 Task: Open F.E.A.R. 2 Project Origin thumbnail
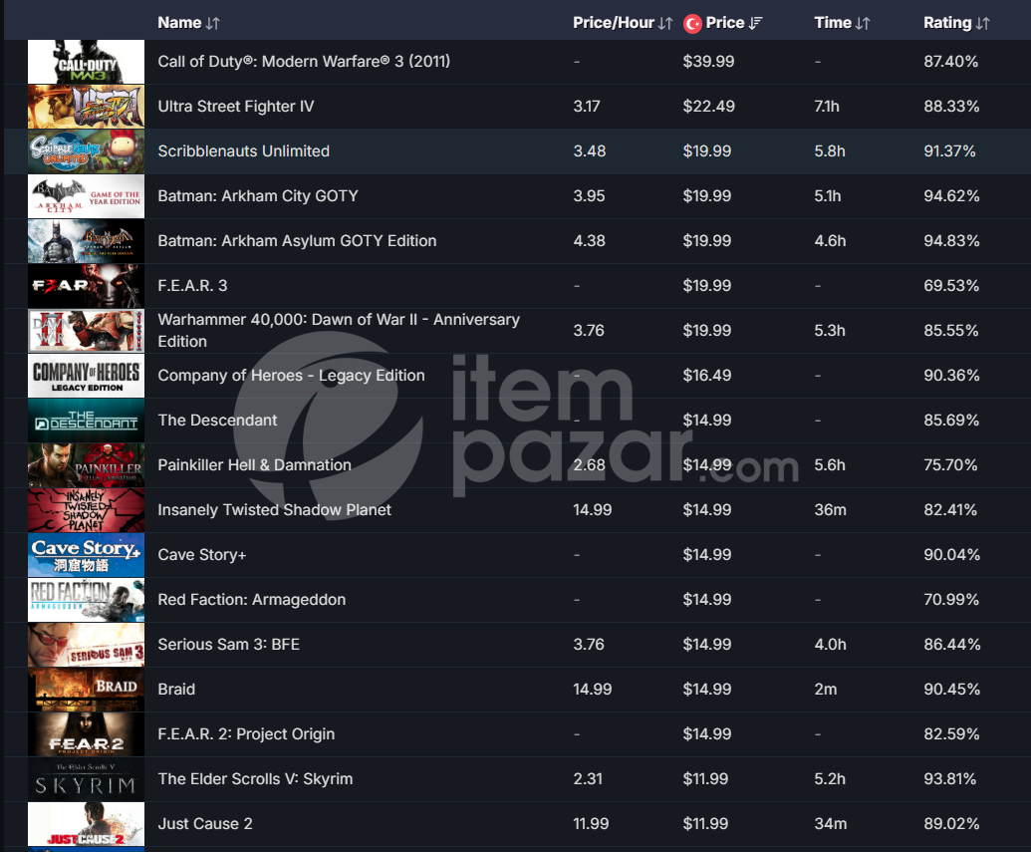(x=86, y=734)
